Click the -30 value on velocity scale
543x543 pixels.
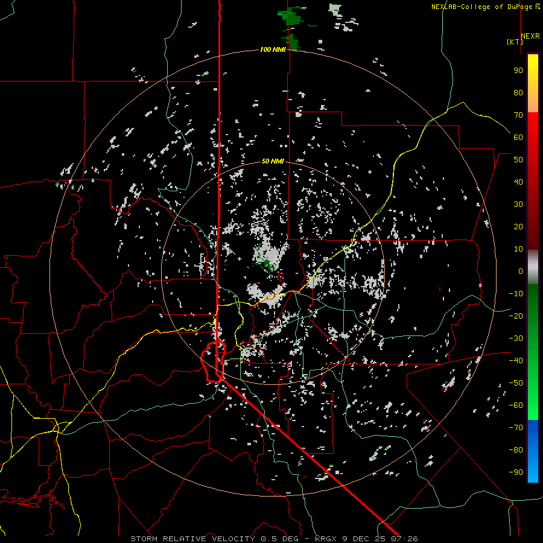516,338
